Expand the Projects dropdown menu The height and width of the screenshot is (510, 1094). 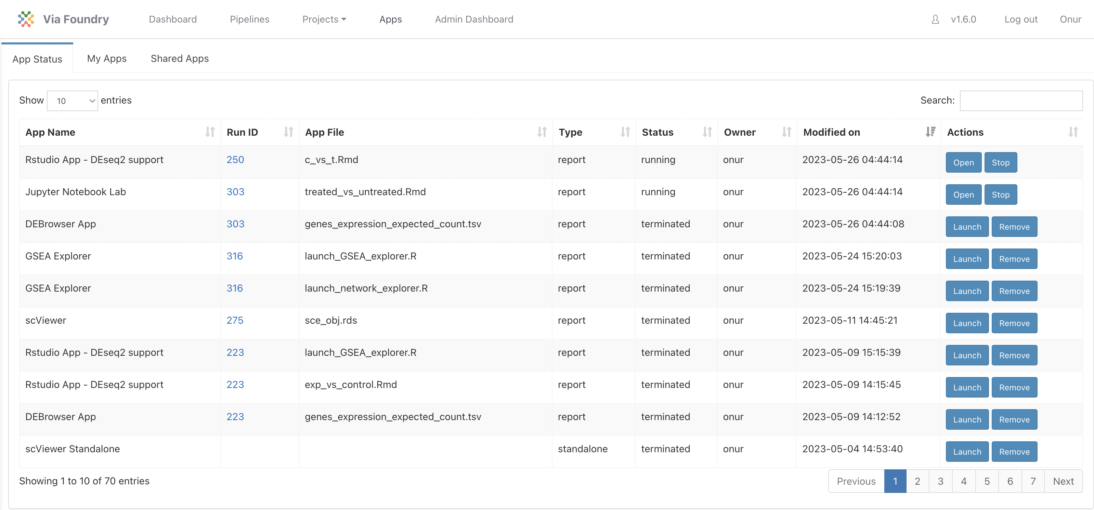click(324, 19)
